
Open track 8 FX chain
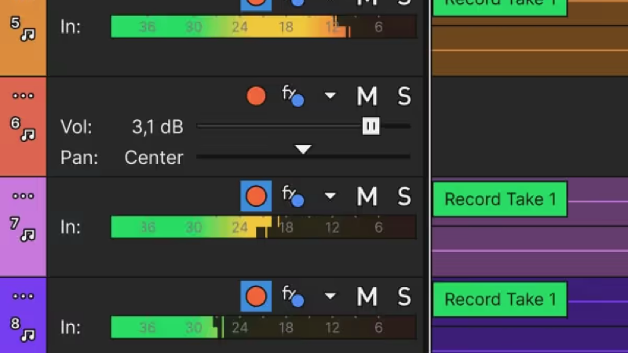[x=293, y=297]
